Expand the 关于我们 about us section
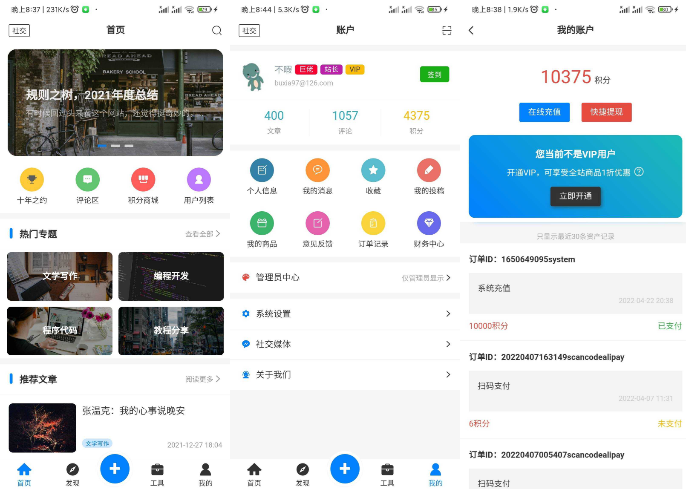This screenshot has height=489, width=686. click(x=345, y=375)
